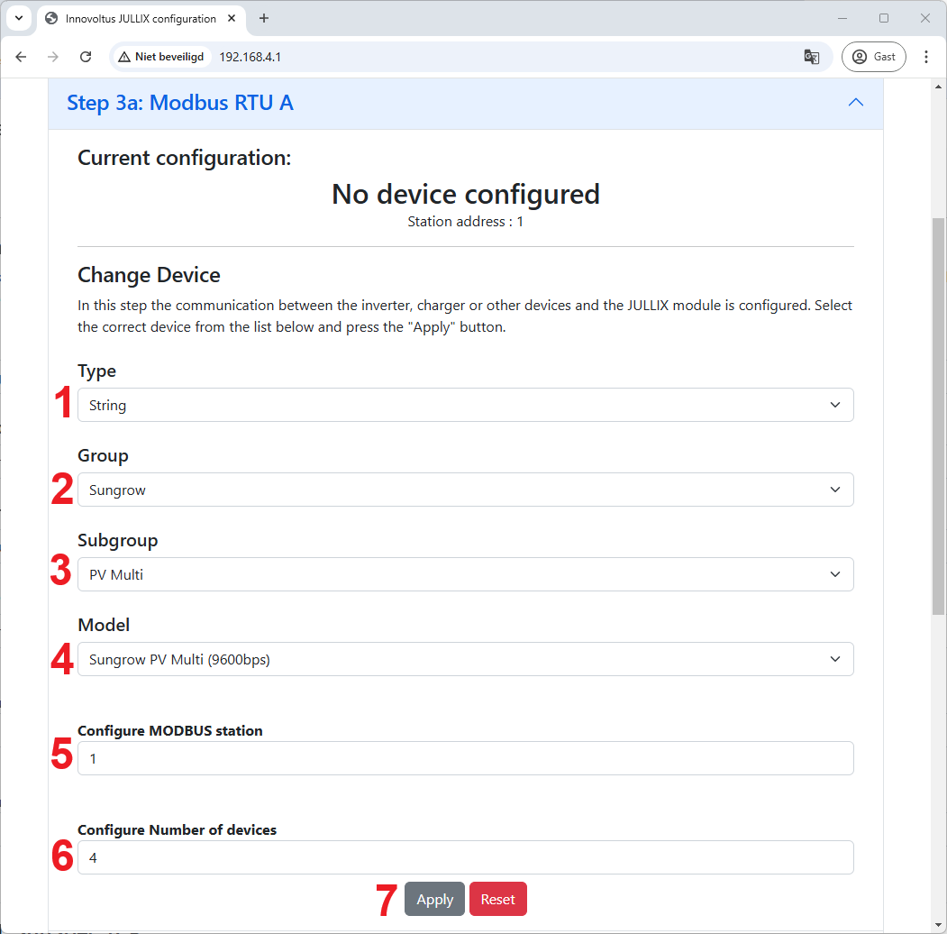This screenshot has width=947, height=934.
Task: Focus the Configure Number of devices field
Action: tap(465, 857)
